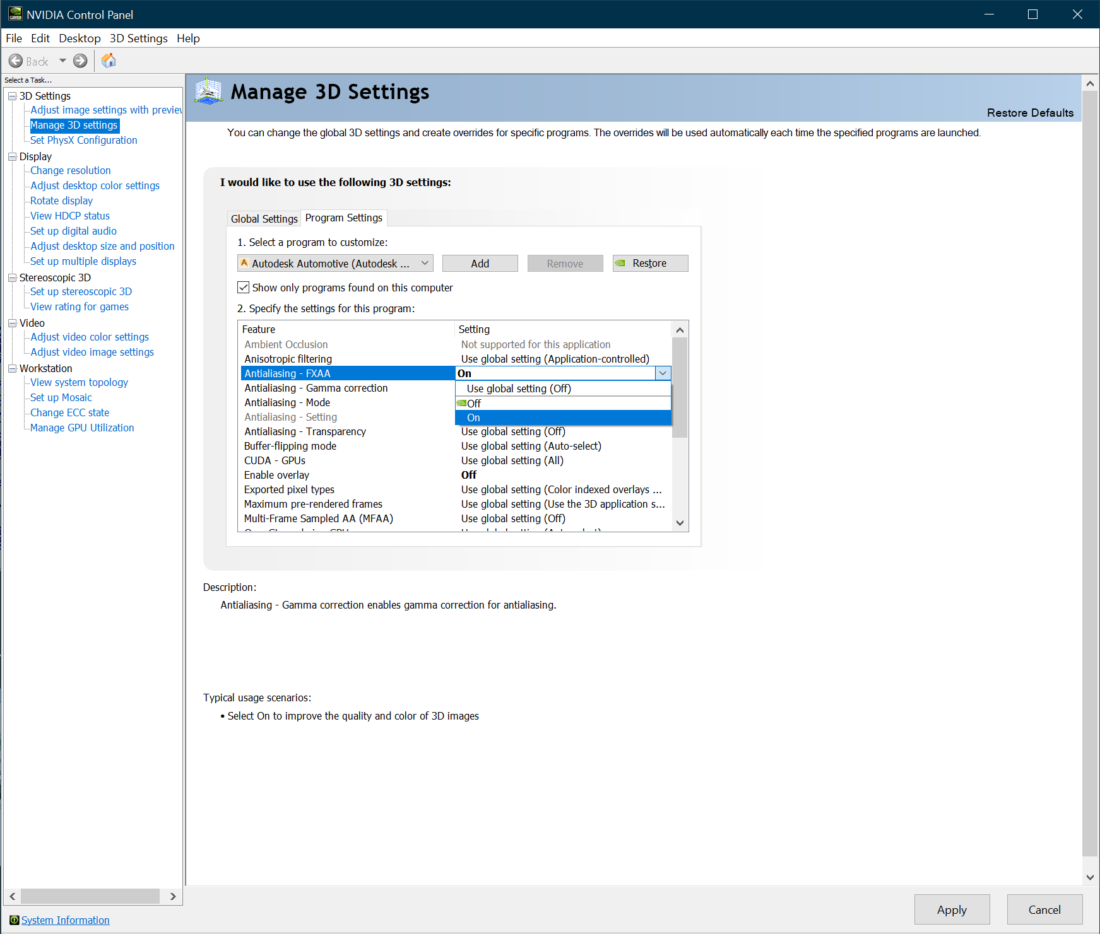
Task: Open the Desktop menu
Action: (x=80, y=38)
